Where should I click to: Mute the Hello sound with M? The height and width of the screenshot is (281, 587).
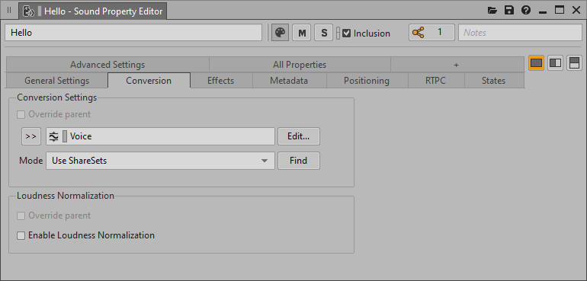coord(302,33)
